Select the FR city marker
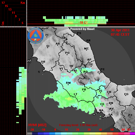Viewport: 135px width, 135px height. tap(84, 90)
